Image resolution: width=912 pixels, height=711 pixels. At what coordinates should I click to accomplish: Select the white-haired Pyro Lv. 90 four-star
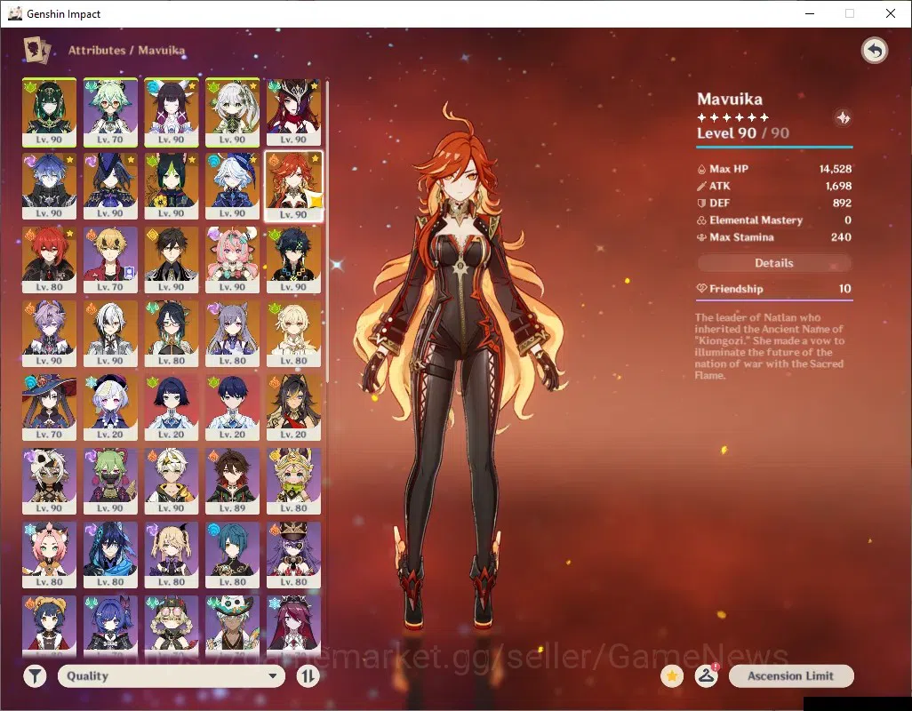[172, 482]
